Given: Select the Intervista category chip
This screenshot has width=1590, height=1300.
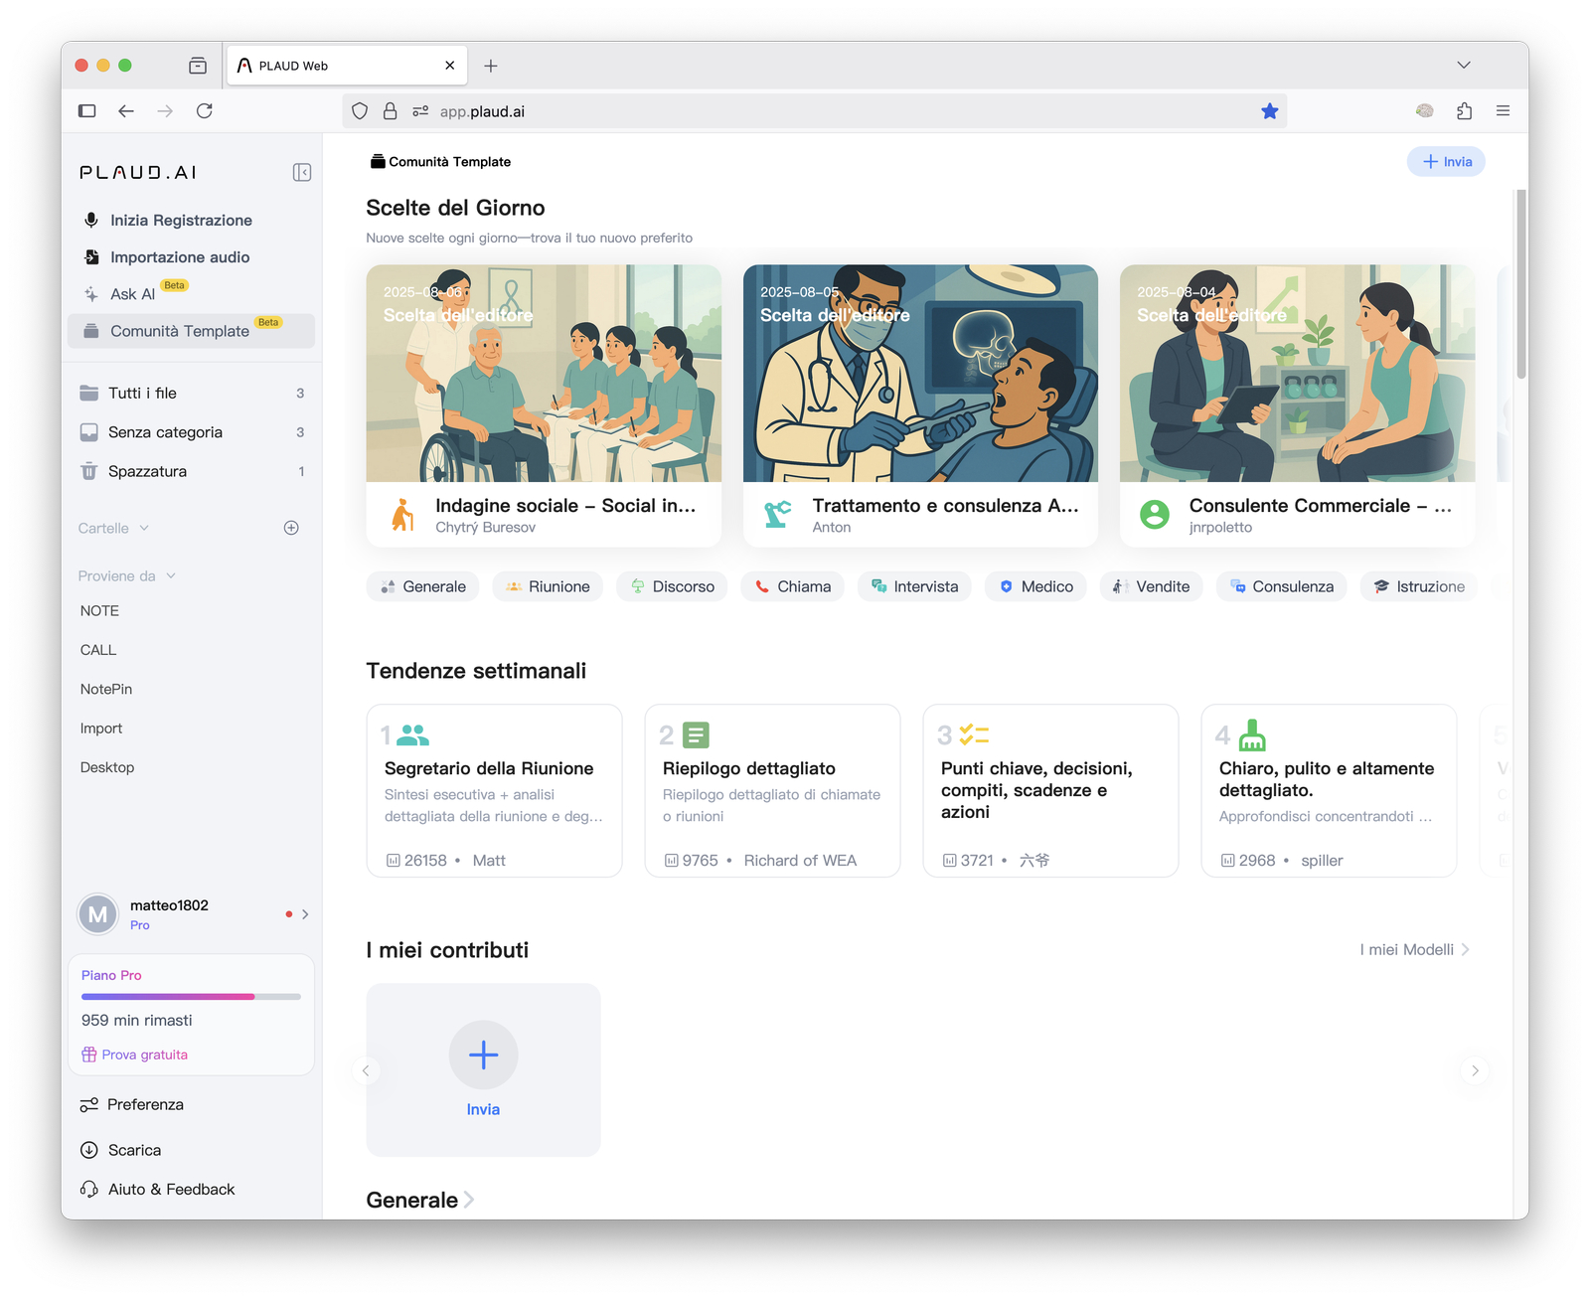Looking at the screenshot, I should (914, 586).
